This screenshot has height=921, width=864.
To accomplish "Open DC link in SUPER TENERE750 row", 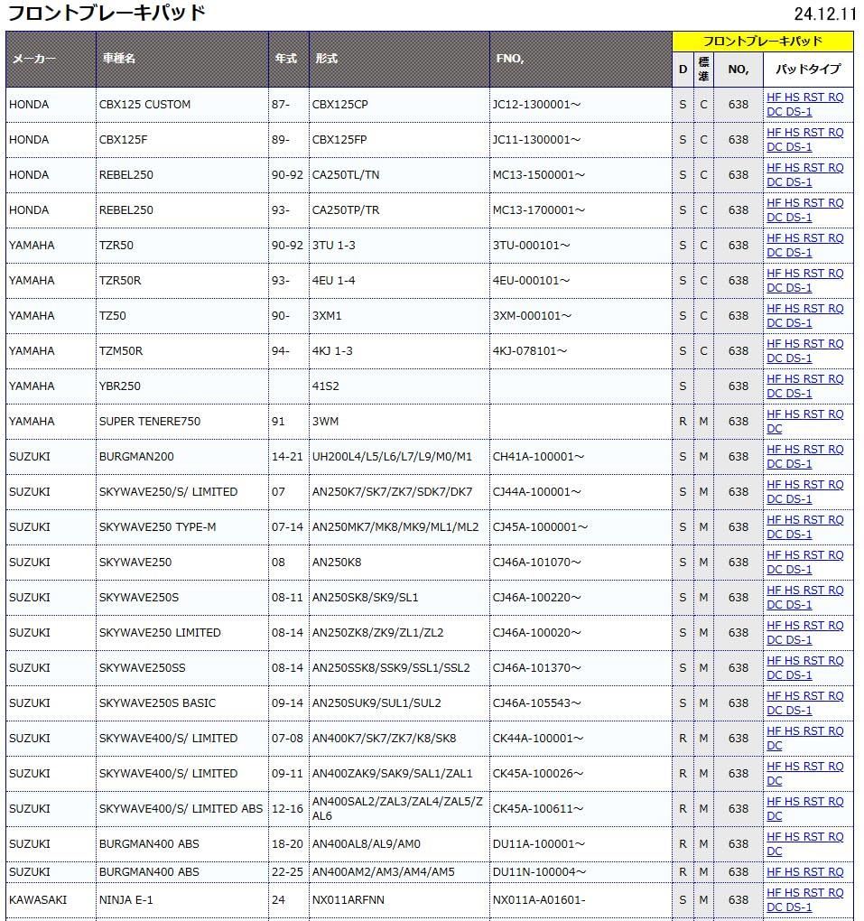I will tap(774, 429).
